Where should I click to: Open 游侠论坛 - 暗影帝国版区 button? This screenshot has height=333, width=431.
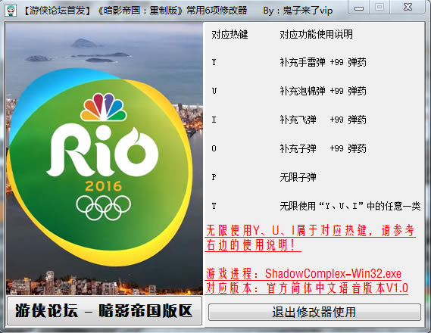point(104,310)
